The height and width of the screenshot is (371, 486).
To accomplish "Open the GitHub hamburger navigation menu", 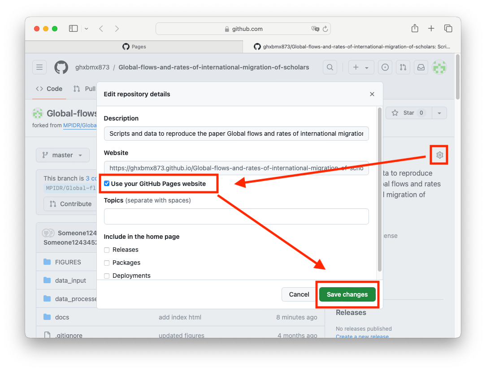I will 39,67.
